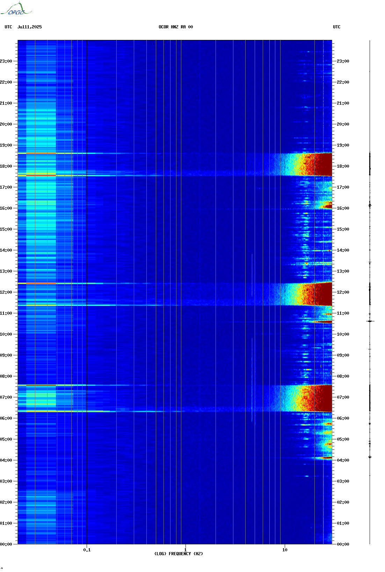
Task: Click the 05:00 label on the left time axis
Action: click(6, 439)
